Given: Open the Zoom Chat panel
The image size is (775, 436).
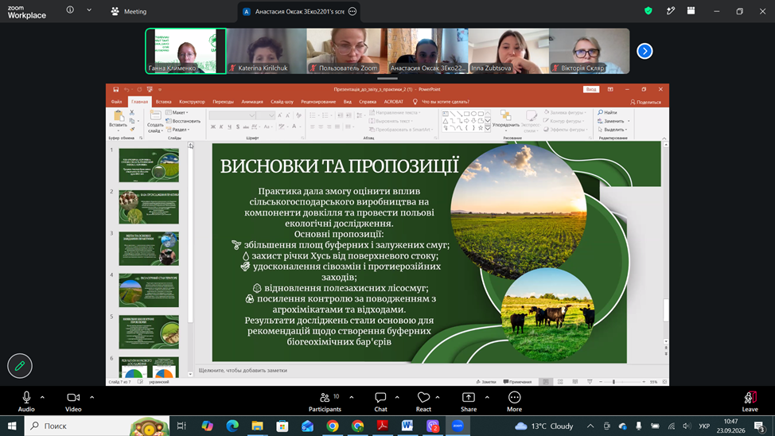Looking at the screenshot, I should click(380, 402).
